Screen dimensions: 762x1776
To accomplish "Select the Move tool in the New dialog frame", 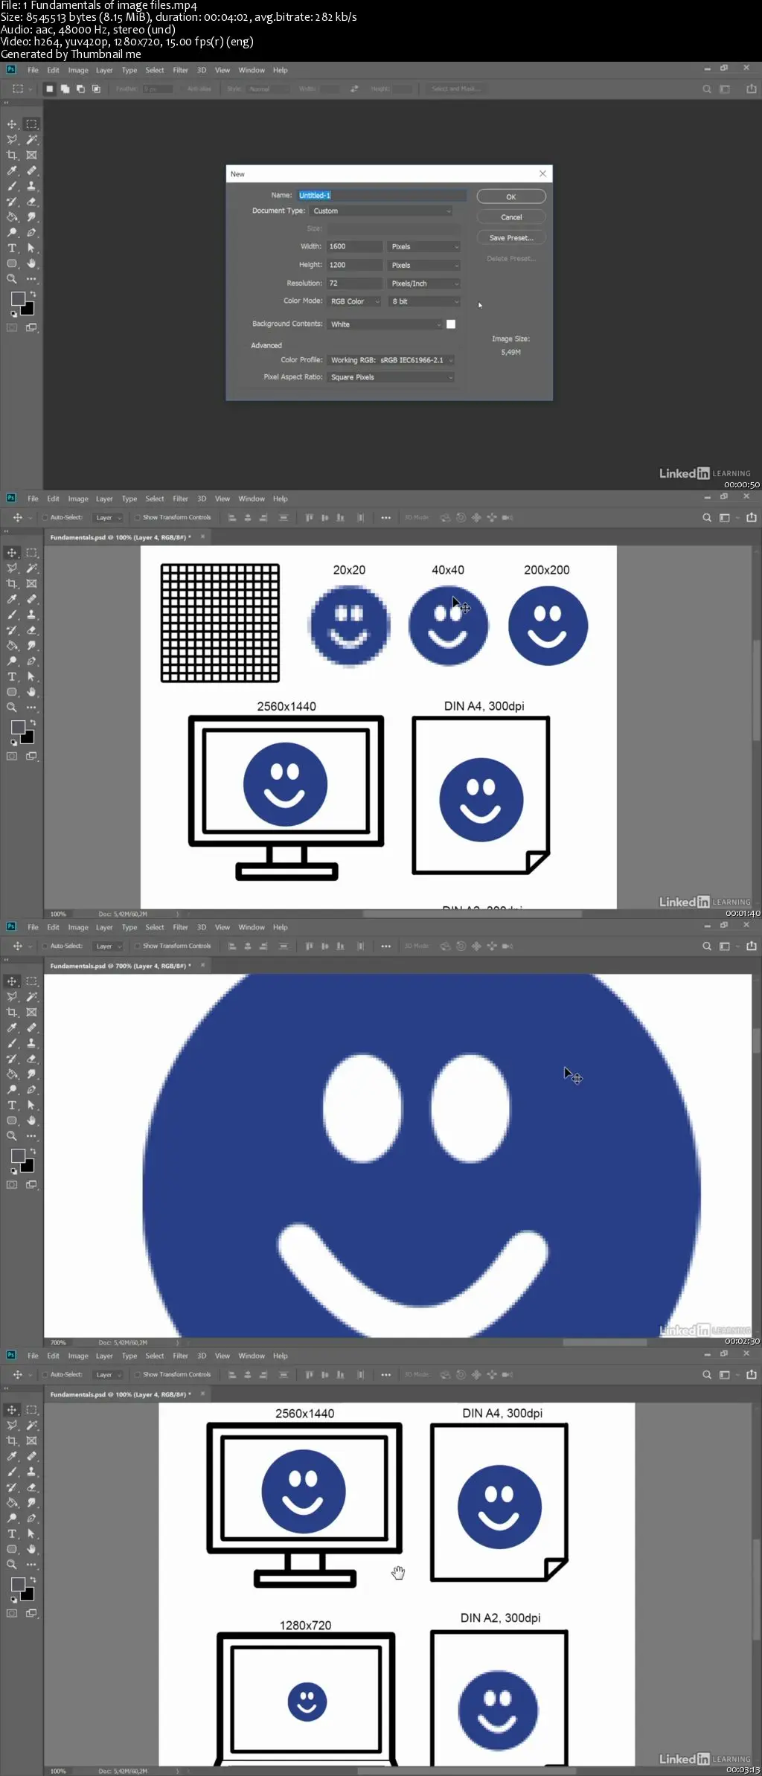I will tap(12, 124).
